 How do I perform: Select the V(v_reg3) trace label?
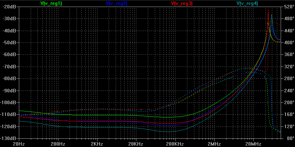(182, 3)
